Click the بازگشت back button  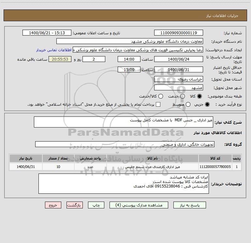(75, 205)
